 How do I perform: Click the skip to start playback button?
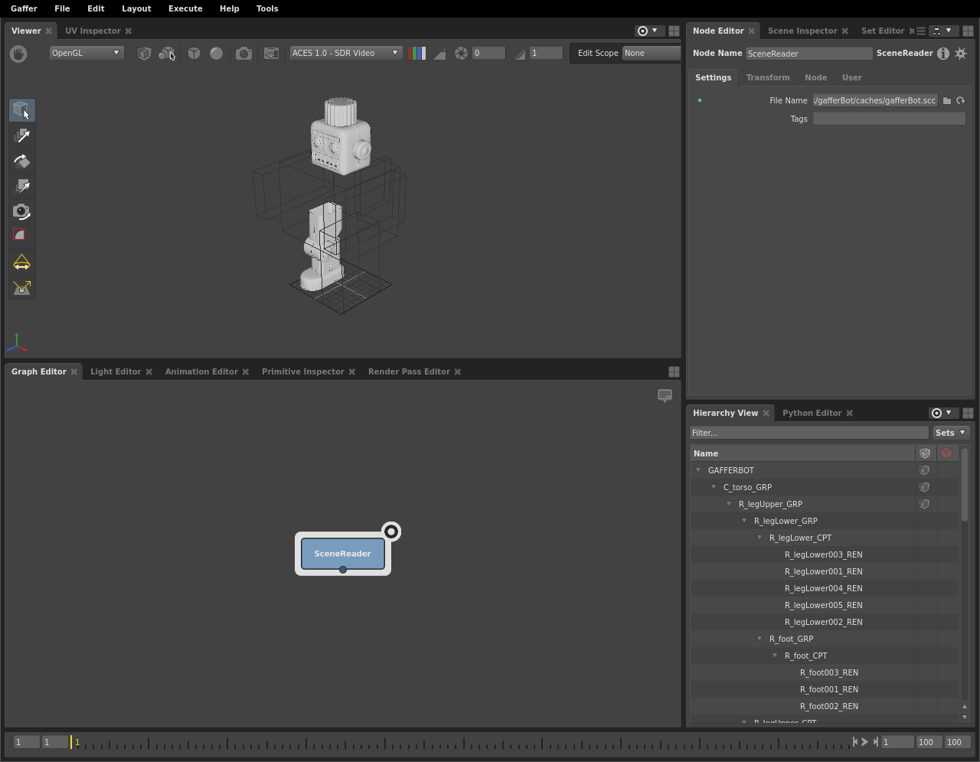(854, 741)
